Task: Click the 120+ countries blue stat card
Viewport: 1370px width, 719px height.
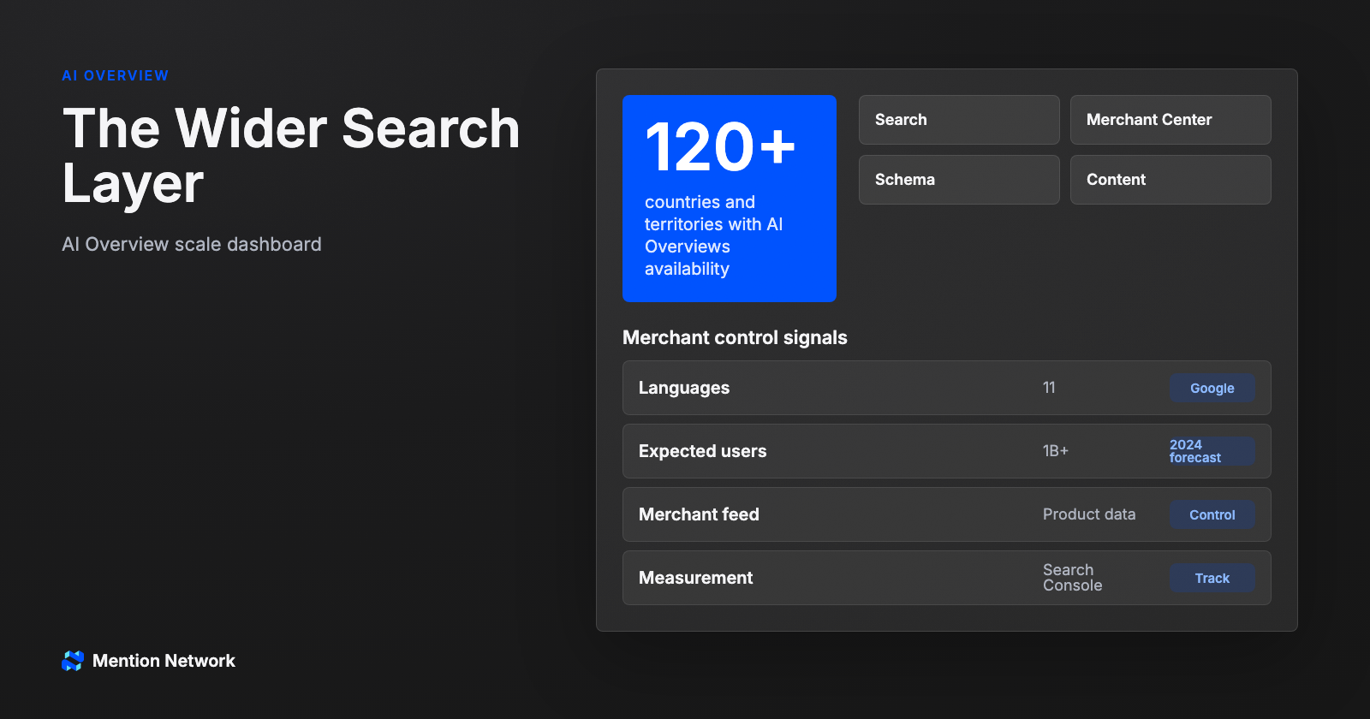Action: coord(730,199)
